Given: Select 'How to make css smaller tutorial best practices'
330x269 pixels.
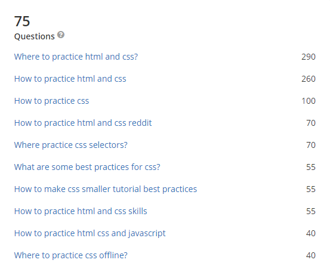Looking at the screenshot, I should click(x=106, y=189).
